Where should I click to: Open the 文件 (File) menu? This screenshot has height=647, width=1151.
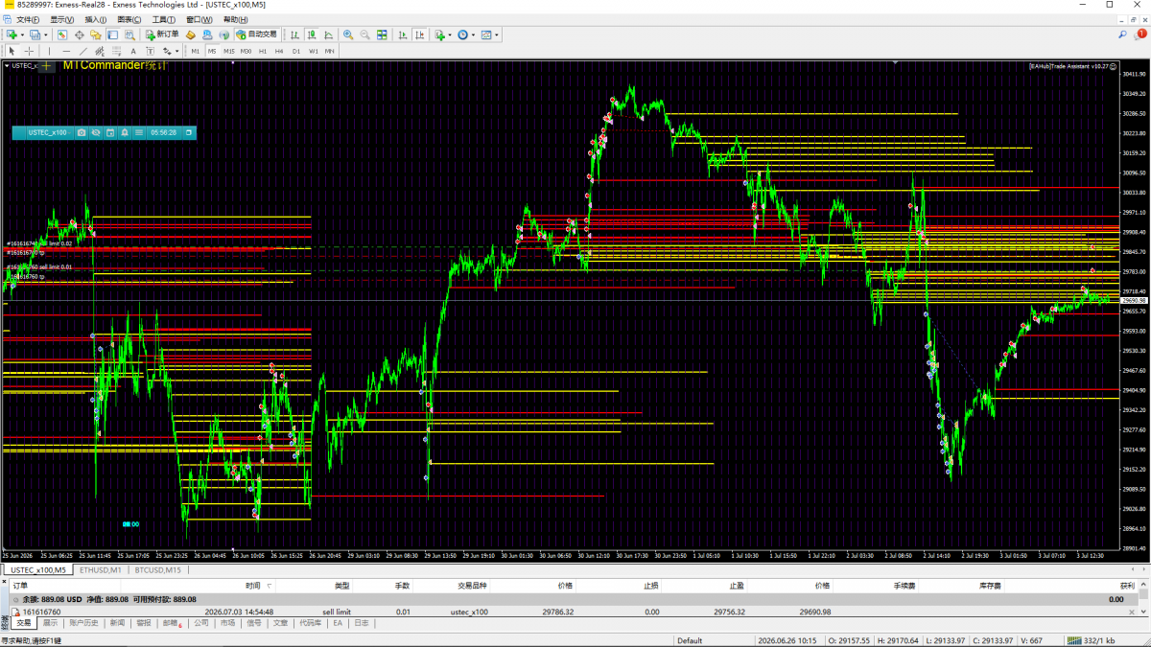tap(28, 19)
